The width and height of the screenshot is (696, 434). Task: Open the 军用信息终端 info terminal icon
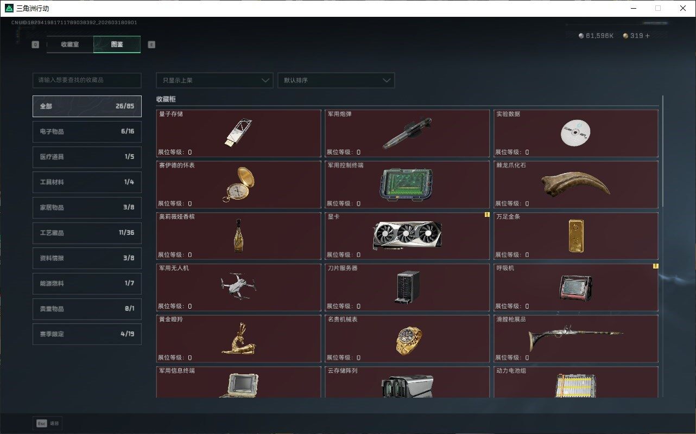(238, 385)
